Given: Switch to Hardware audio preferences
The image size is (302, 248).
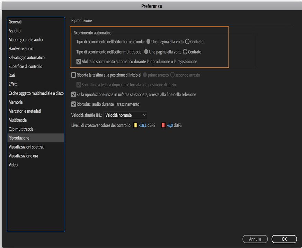Looking at the screenshot, I should click(x=21, y=49).
